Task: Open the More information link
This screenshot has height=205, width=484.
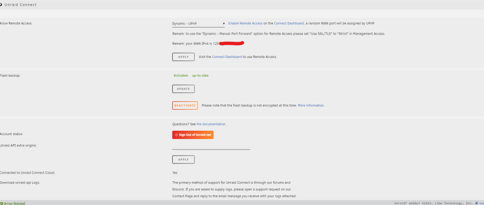Action: click(x=311, y=106)
